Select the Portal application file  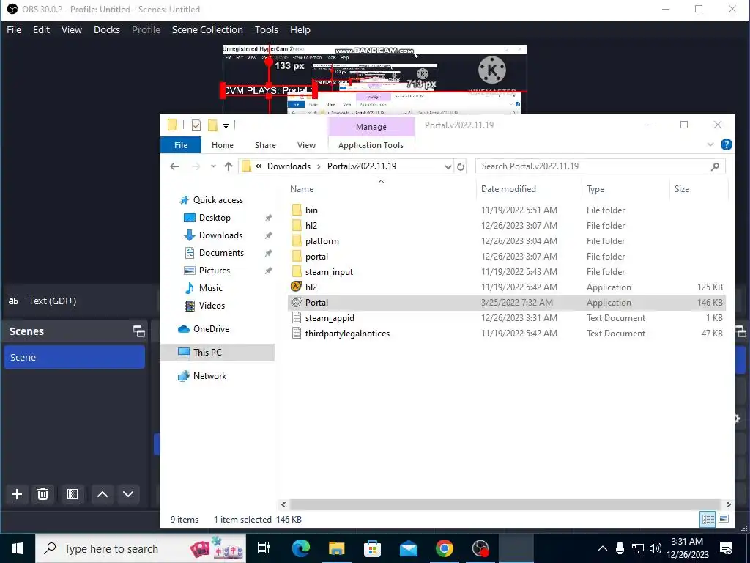[507, 303]
